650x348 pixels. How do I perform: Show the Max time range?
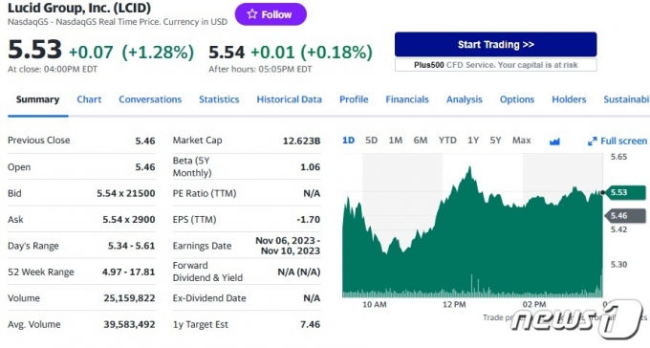(x=522, y=141)
